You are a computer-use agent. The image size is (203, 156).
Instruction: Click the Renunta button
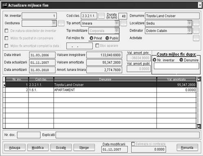pos(187,147)
